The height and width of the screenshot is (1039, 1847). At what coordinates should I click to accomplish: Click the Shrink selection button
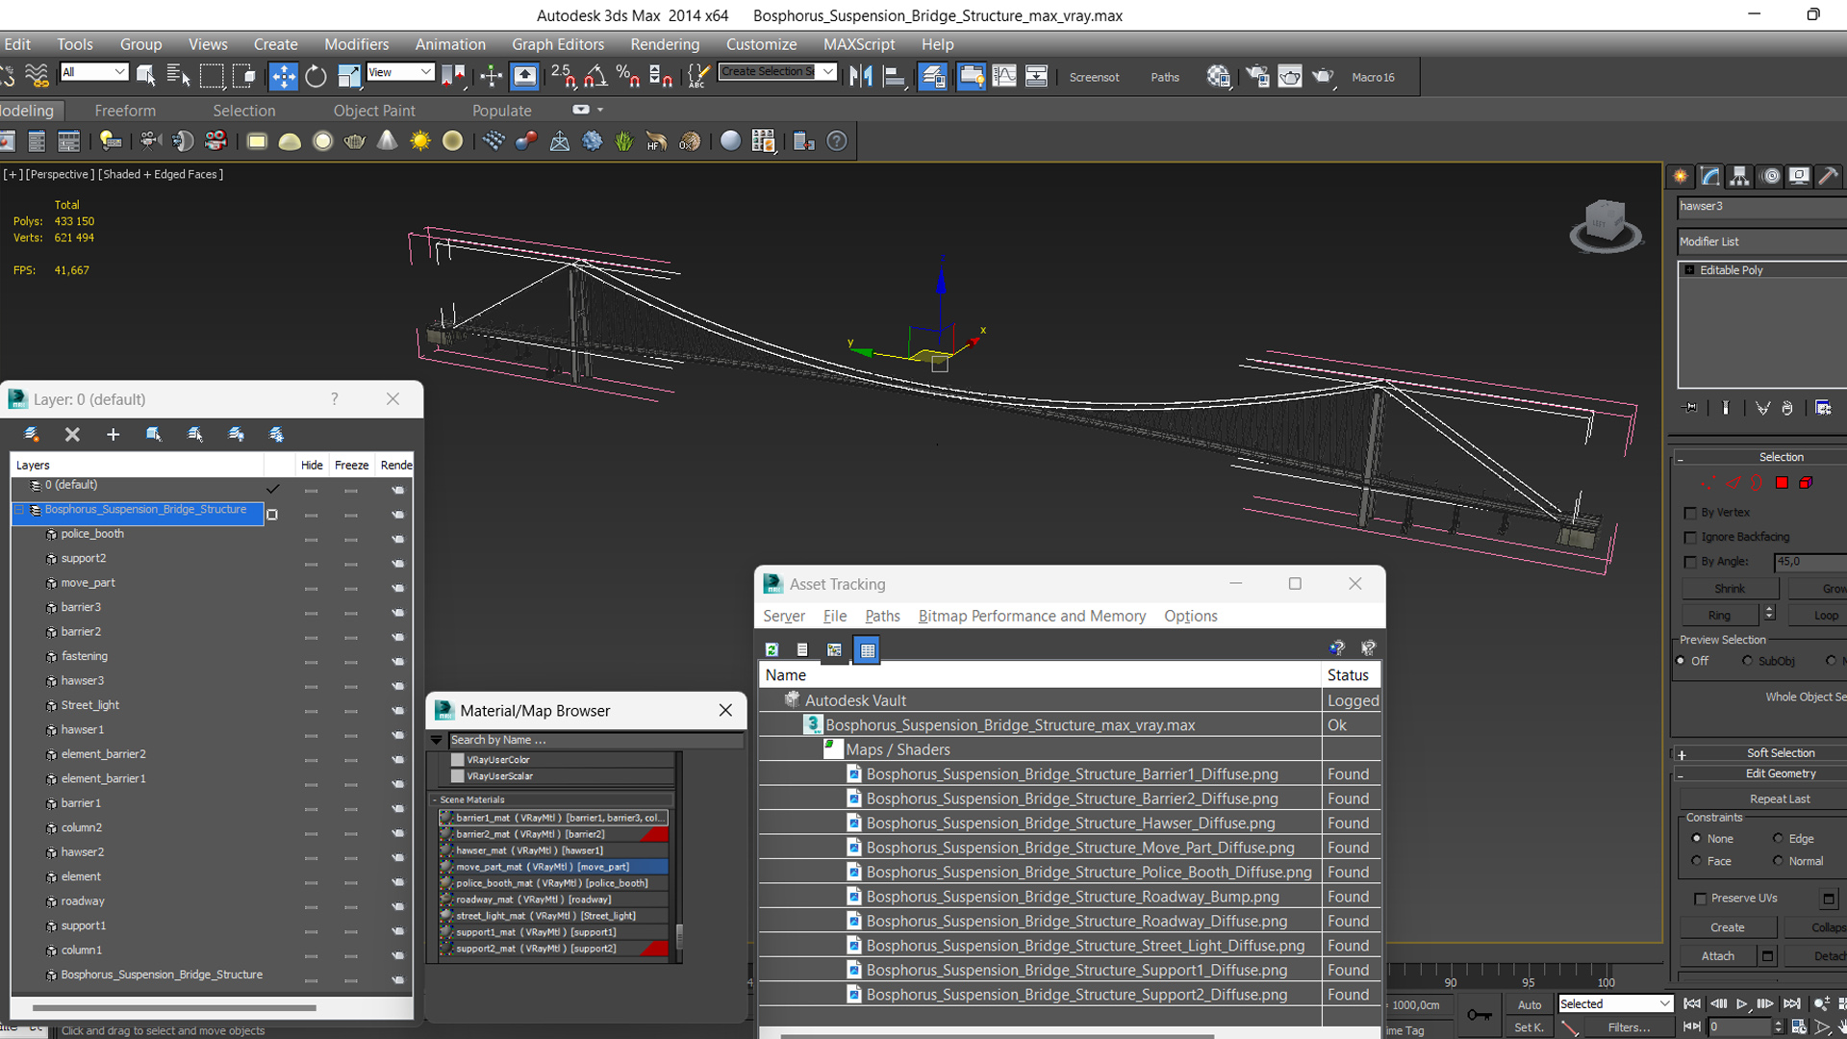pyautogui.click(x=1729, y=589)
